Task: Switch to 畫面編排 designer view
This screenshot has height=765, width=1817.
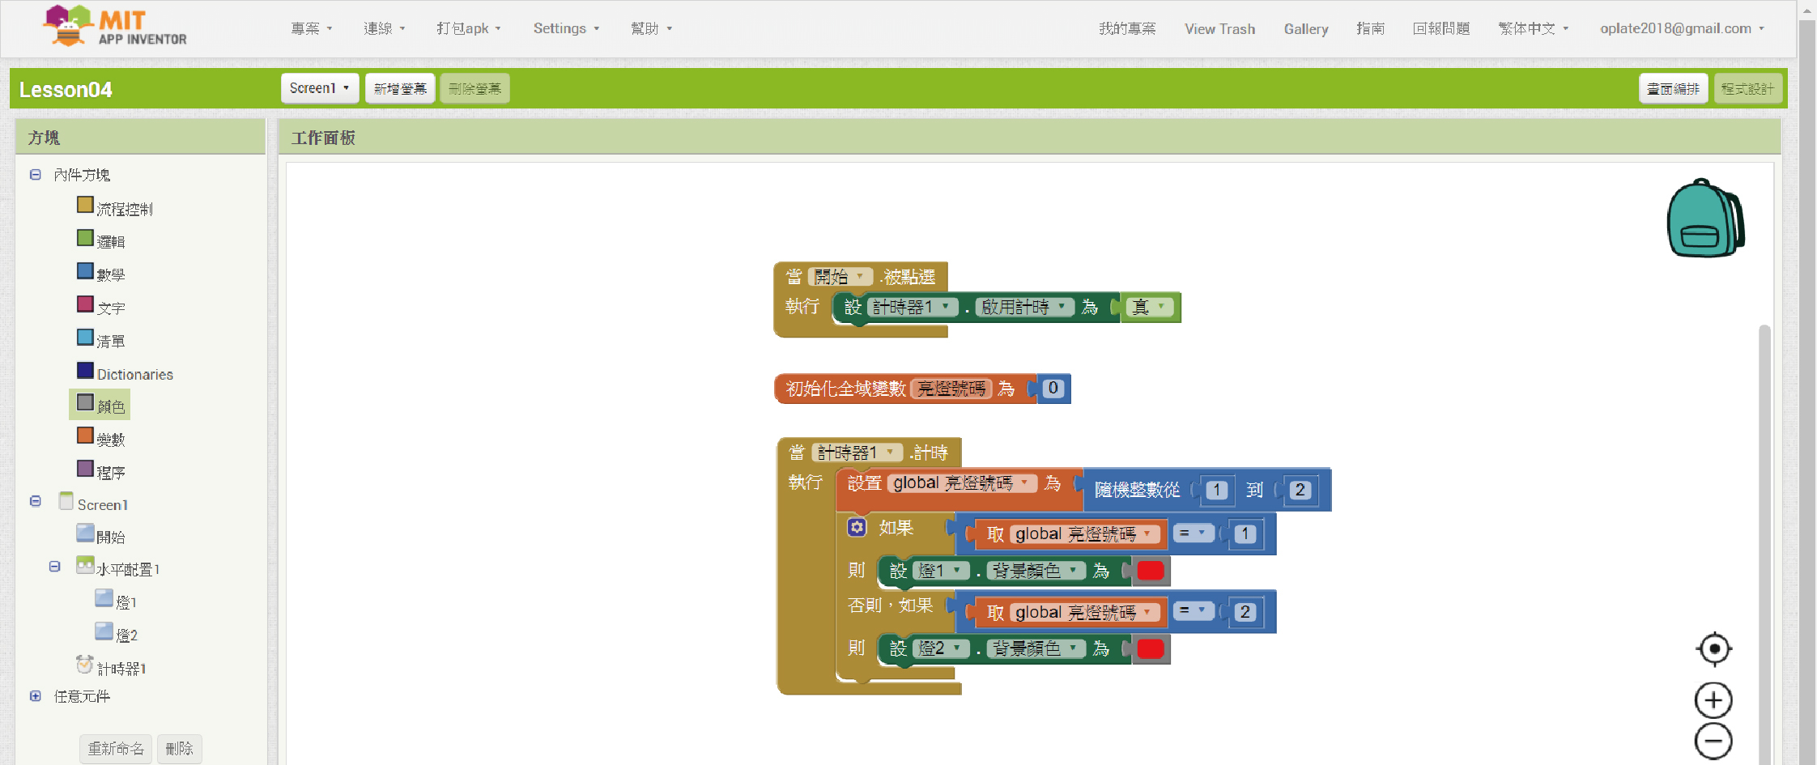Action: (1673, 88)
